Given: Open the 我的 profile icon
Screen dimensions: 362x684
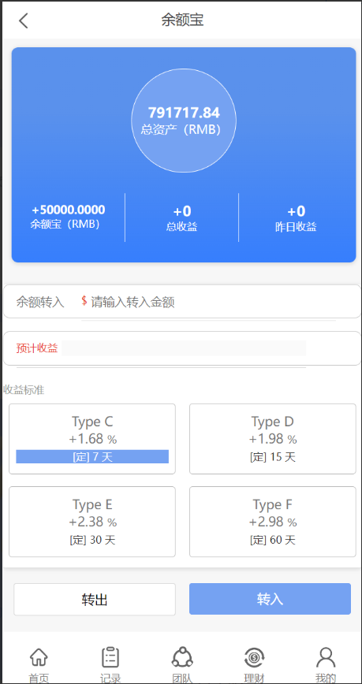Looking at the screenshot, I should tap(326, 657).
